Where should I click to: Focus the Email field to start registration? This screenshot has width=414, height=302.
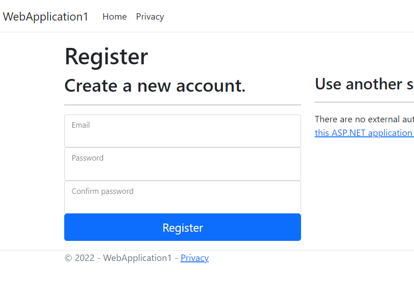pyautogui.click(x=182, y=131)
